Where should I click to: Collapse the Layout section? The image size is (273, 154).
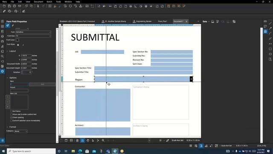pos(7,51)
